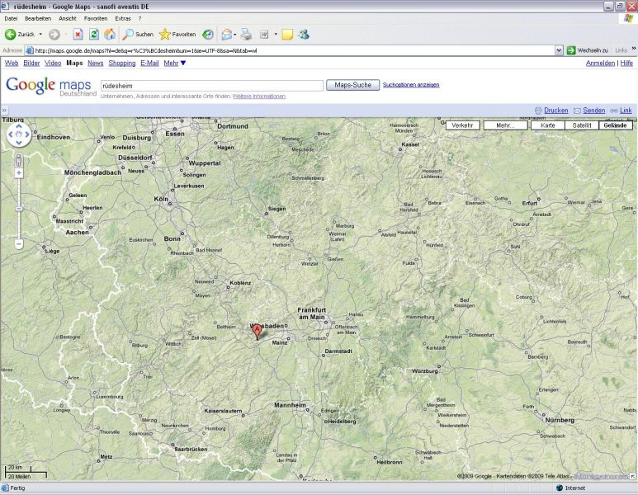Switch to Satellit map view
This screenshot has width=638, height=495.
[582, 125]
